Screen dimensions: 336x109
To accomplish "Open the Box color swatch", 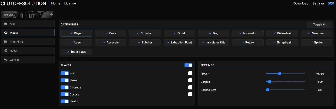I will [190, 73].
